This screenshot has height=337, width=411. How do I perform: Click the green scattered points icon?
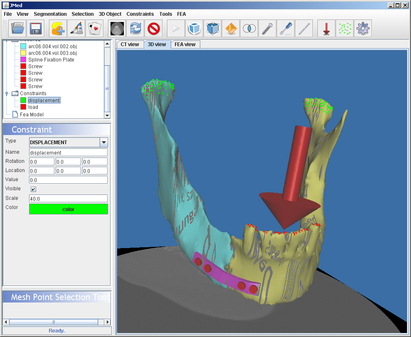345,29
